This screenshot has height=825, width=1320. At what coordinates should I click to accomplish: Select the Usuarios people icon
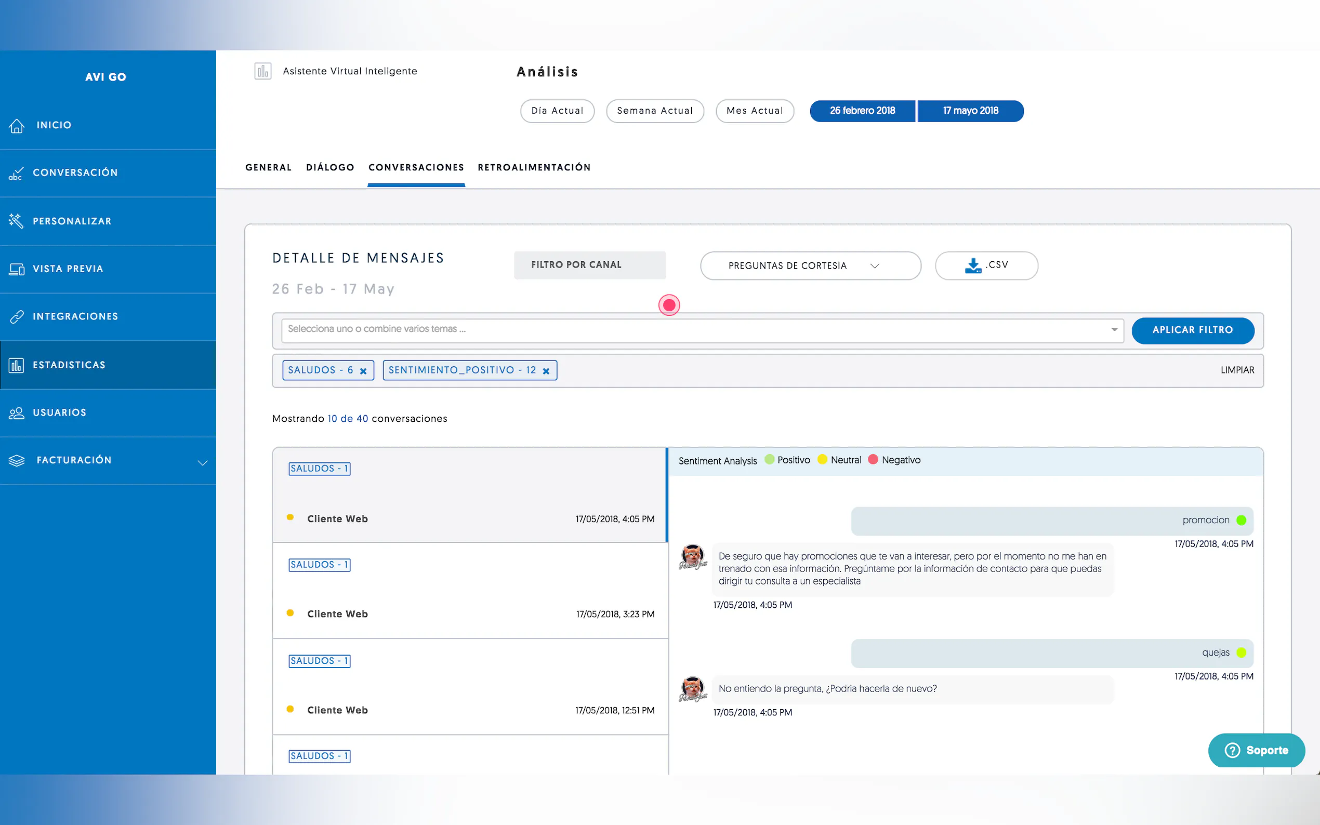click(17, 413)
